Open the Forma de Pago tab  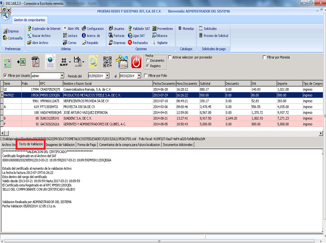pyautogui.click(x=87, y=145)
